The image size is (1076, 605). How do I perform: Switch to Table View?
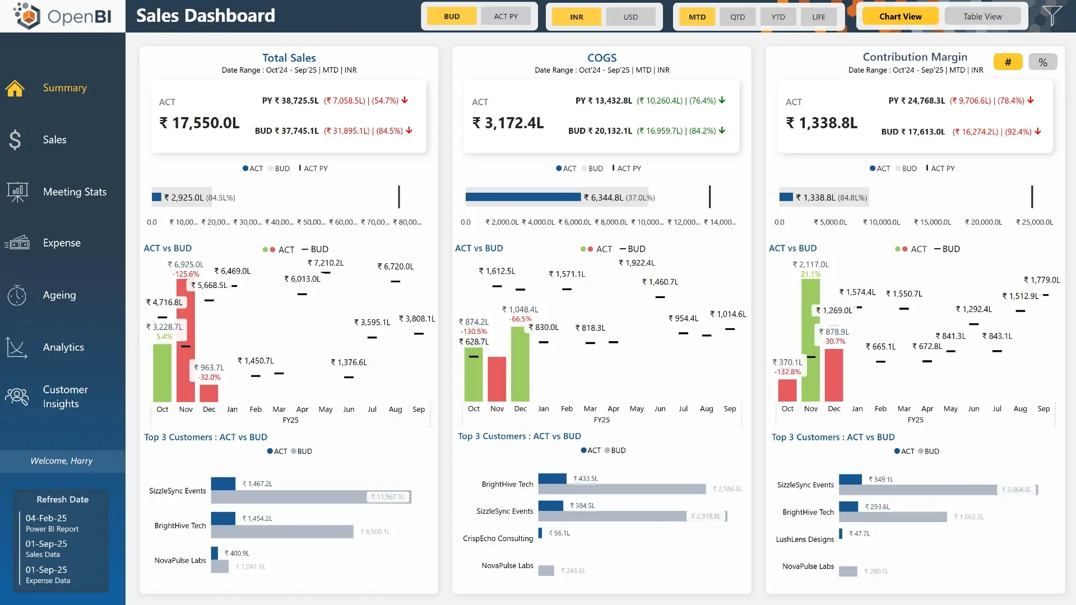pyautogui.click(x=982, y=16)
